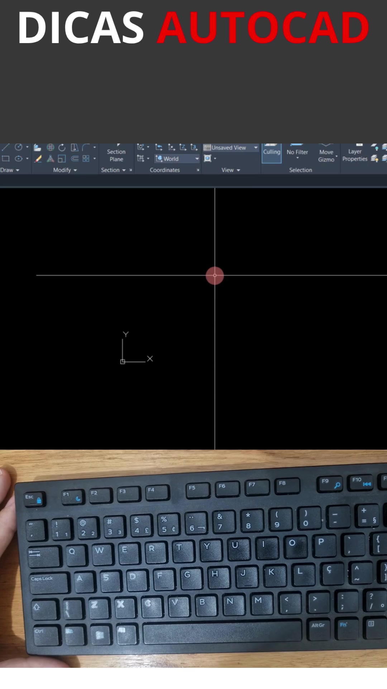Open the UCS icon settings dropdown arrow
The width and height of the screenshot is (387, 689).
148,147
